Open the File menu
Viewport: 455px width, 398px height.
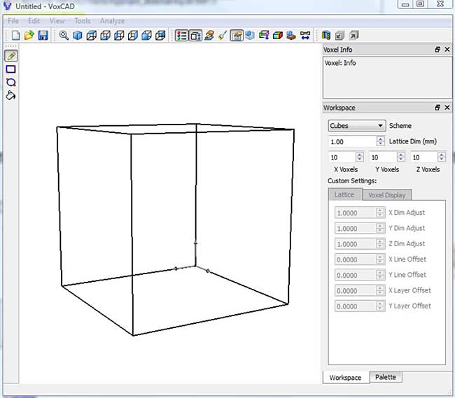[13, 21]
